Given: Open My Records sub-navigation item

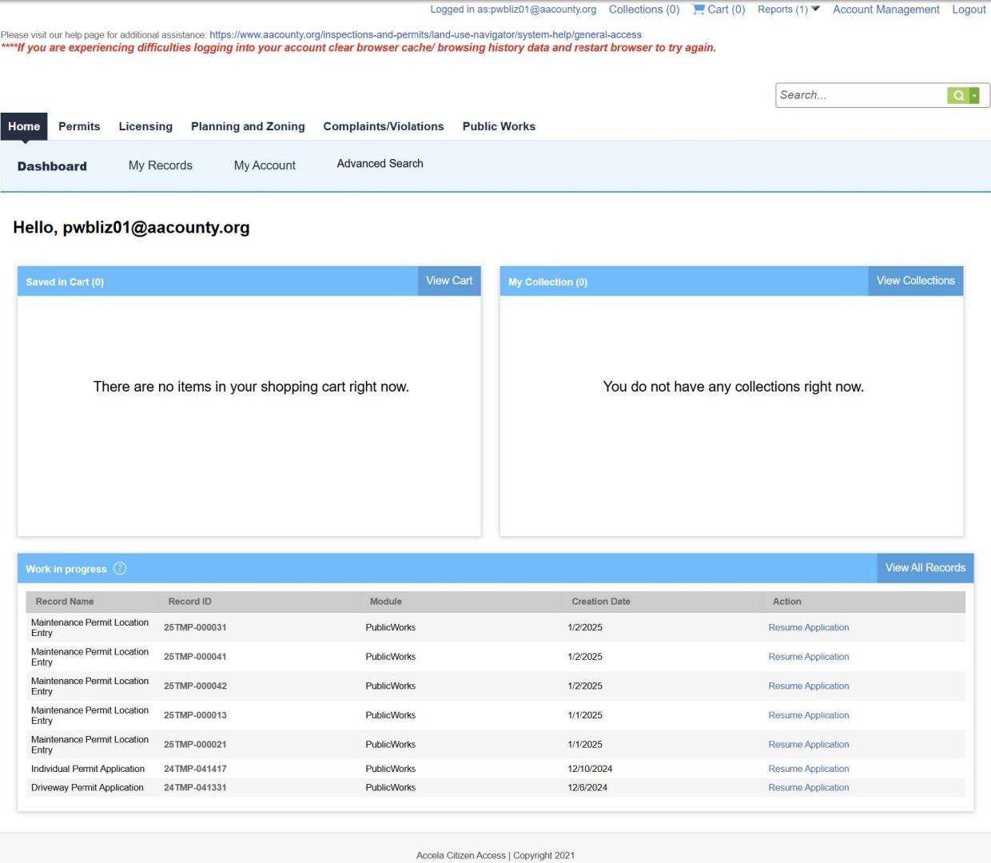Looking at the screenshot, I should (161, 165).
